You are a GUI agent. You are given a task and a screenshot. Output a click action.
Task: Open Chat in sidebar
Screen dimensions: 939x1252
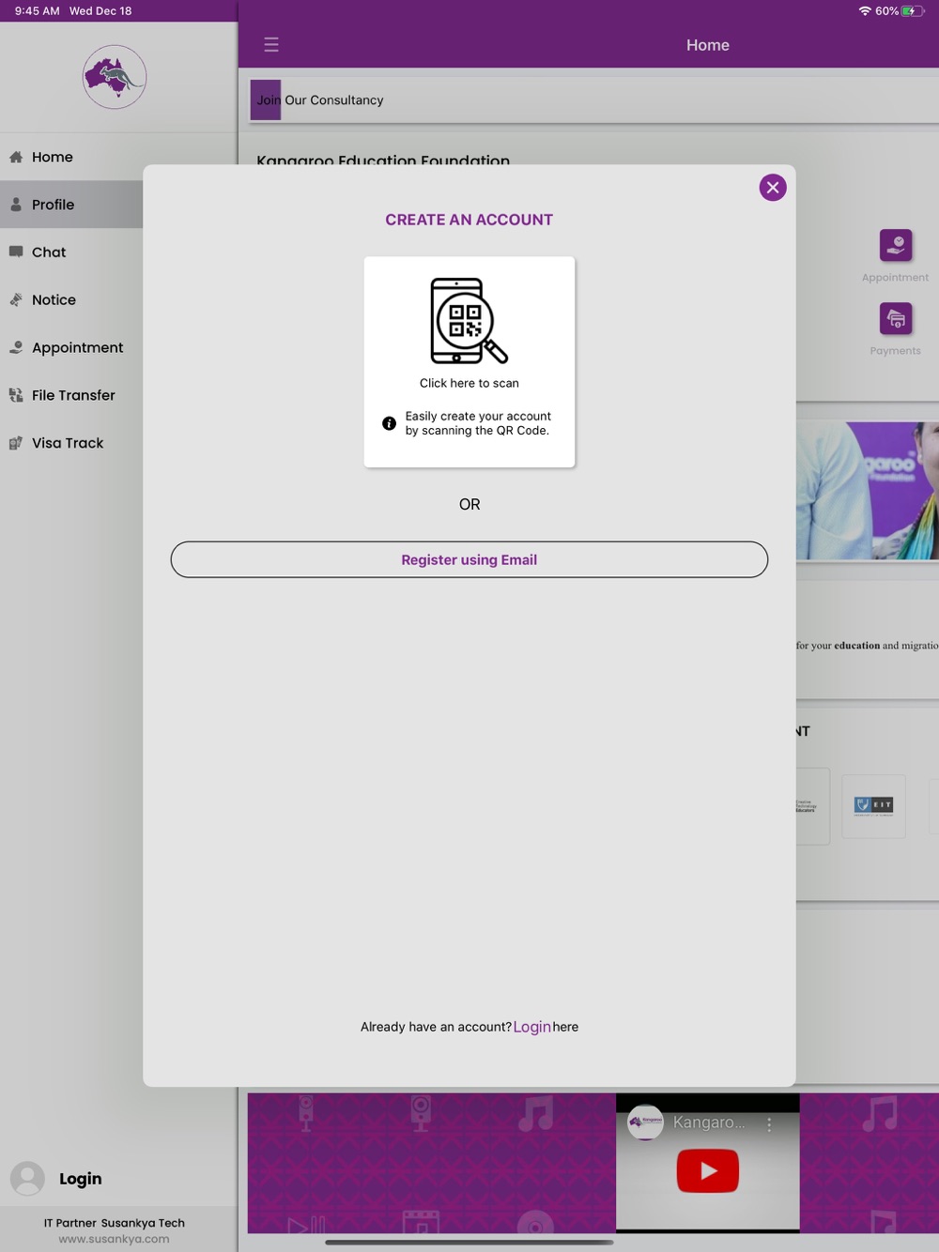pyautogui.click(x=71, y=252)
